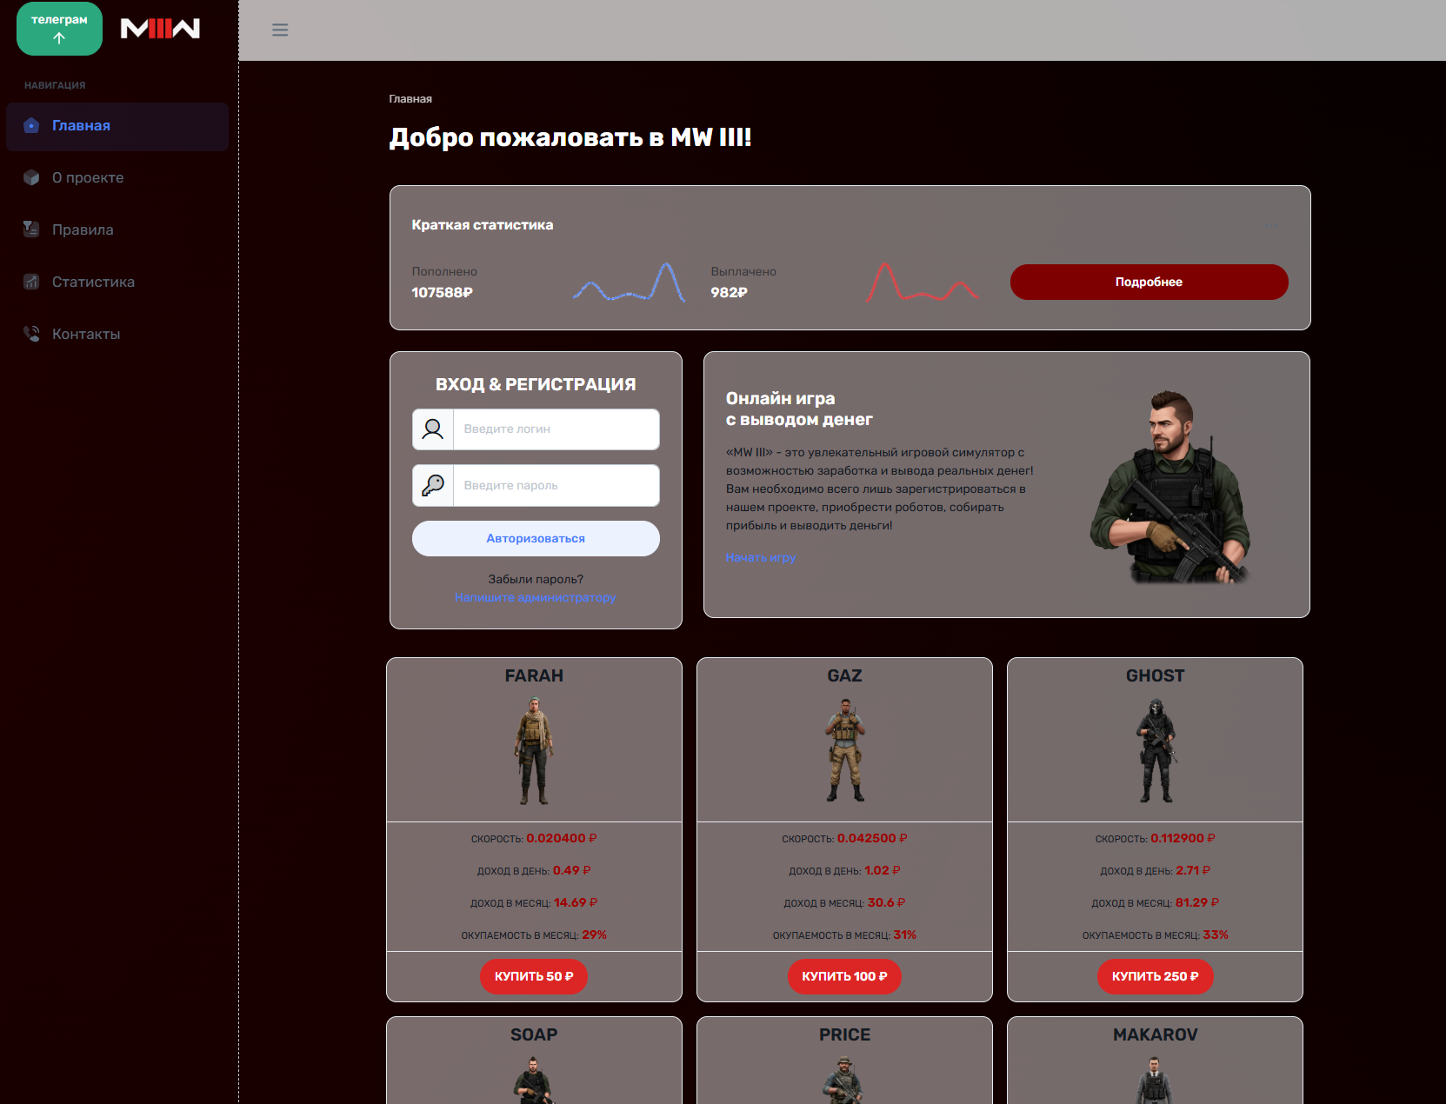This screenshot has height=1104, width=1446.
Task: Go to the Статистика page
Action: [x=117, y=283]
